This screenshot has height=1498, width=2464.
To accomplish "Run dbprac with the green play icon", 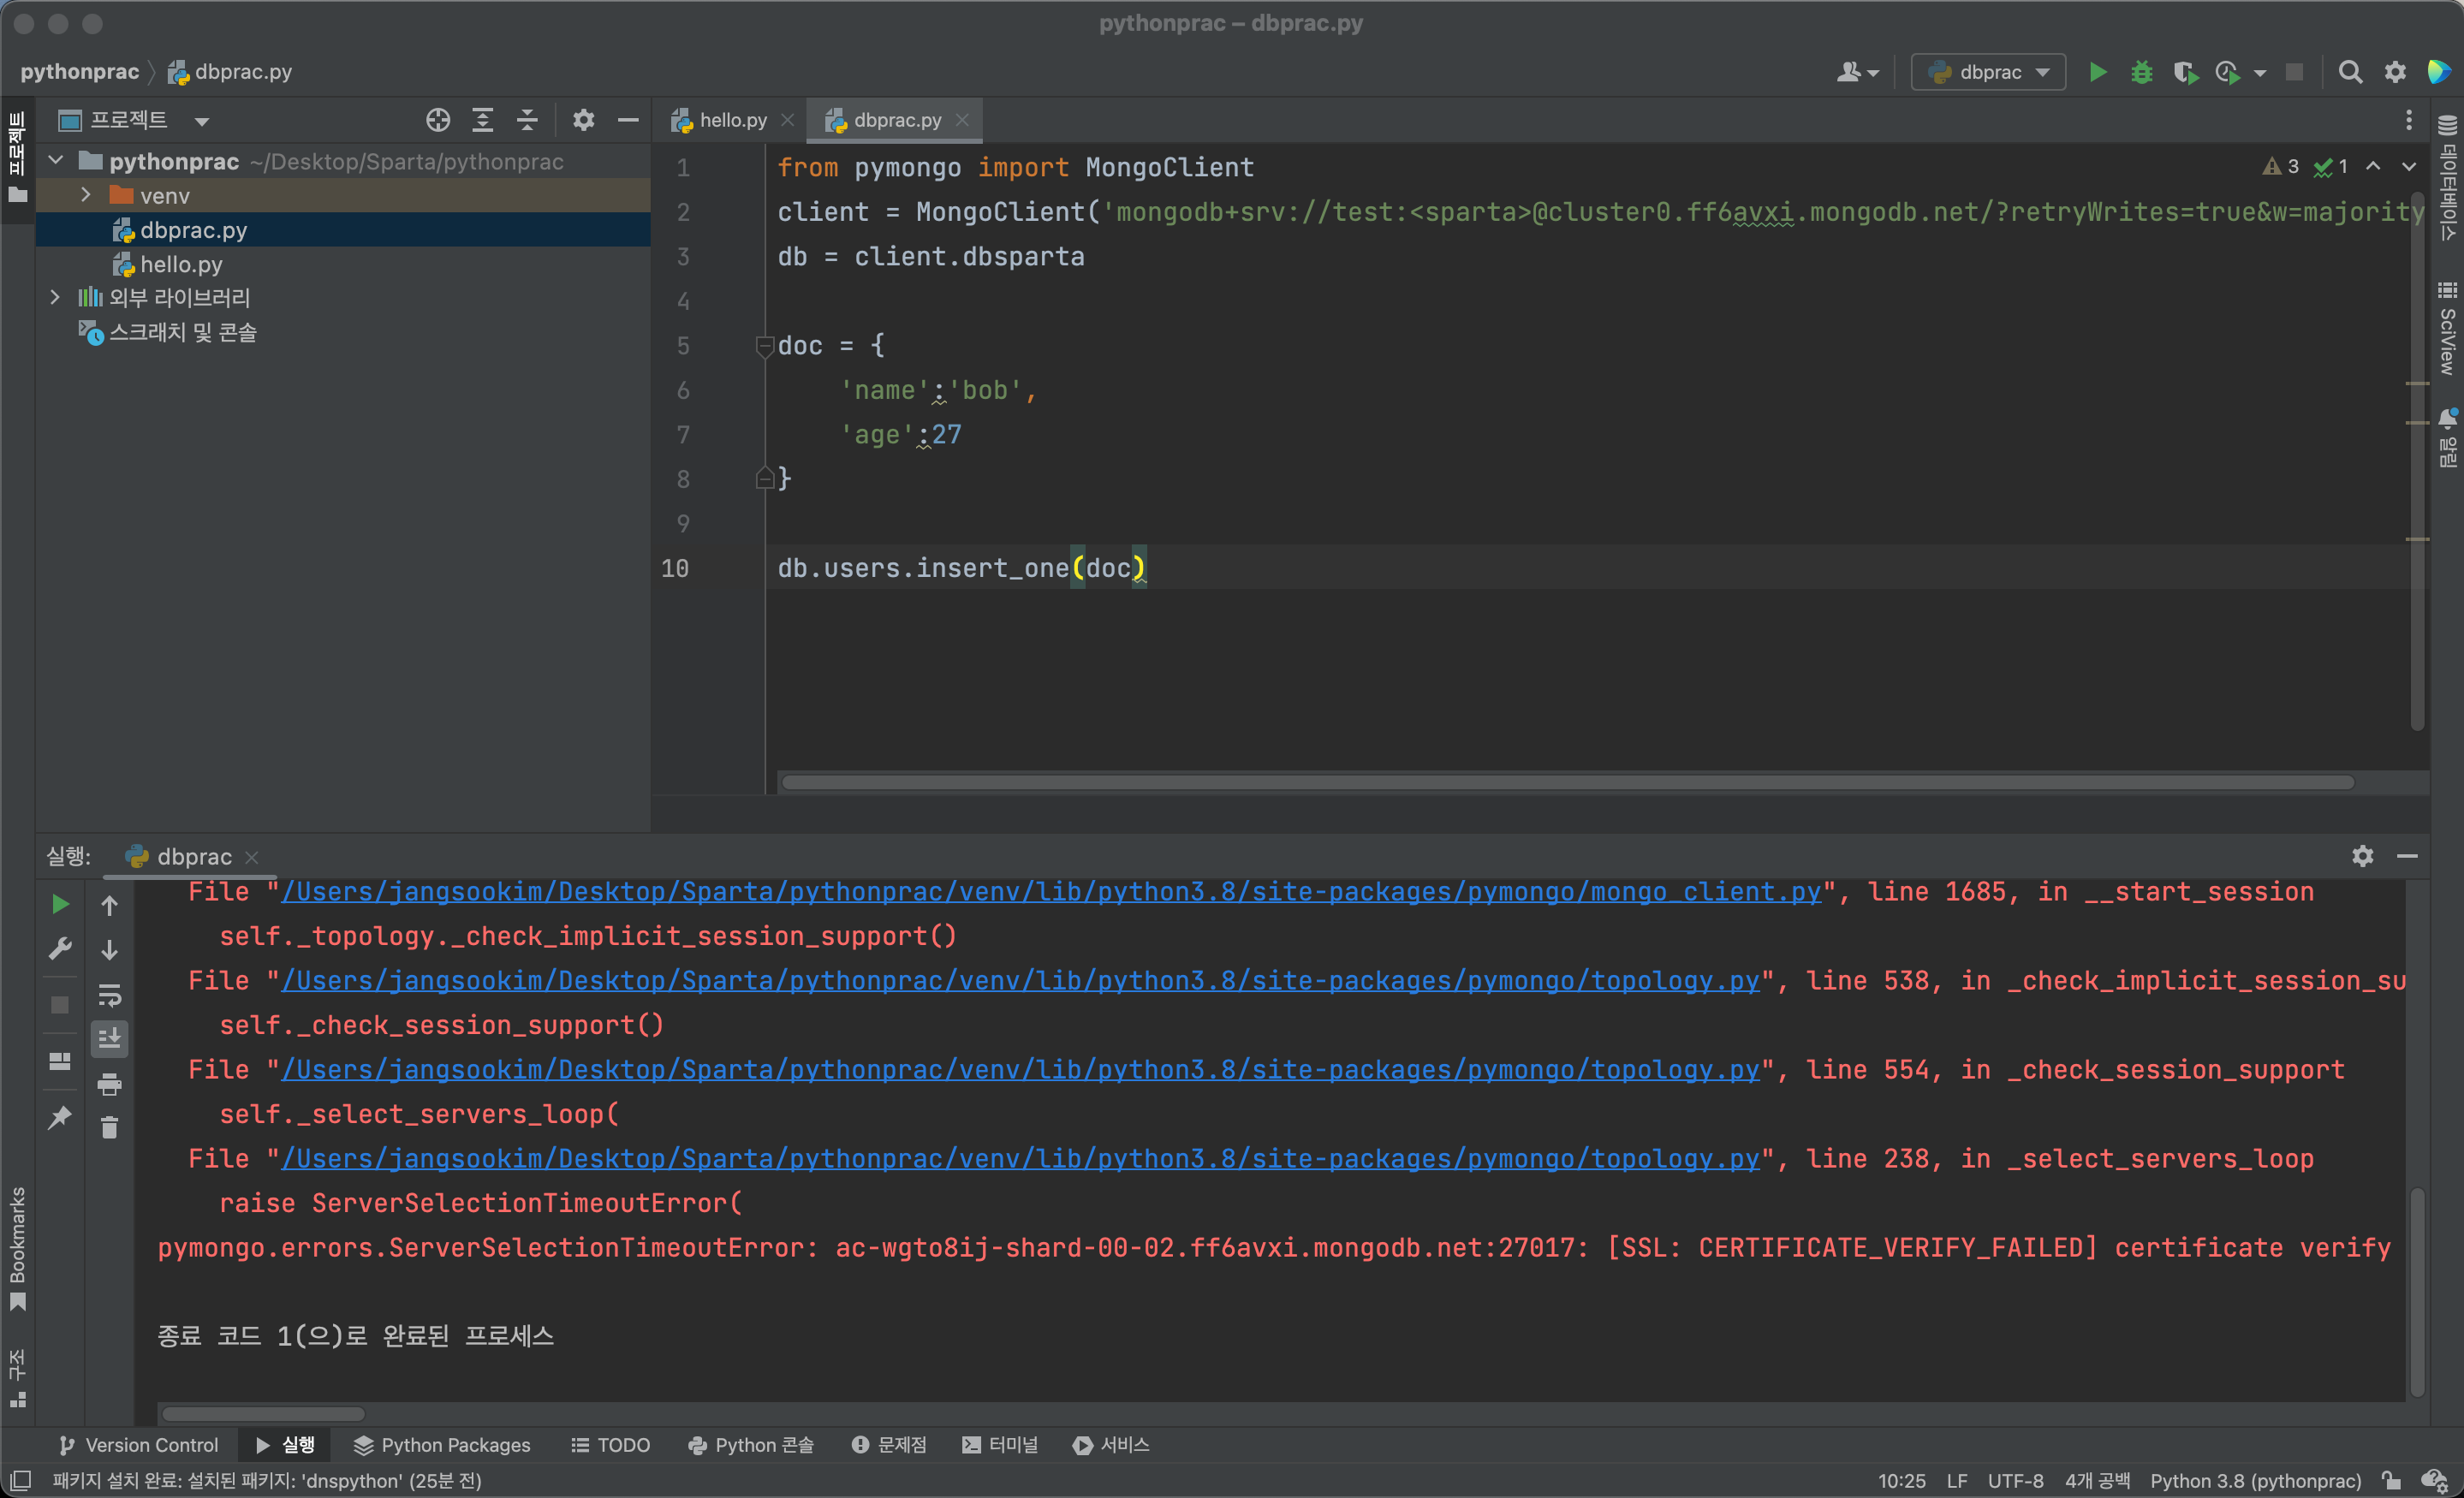I will point(2098,72).
